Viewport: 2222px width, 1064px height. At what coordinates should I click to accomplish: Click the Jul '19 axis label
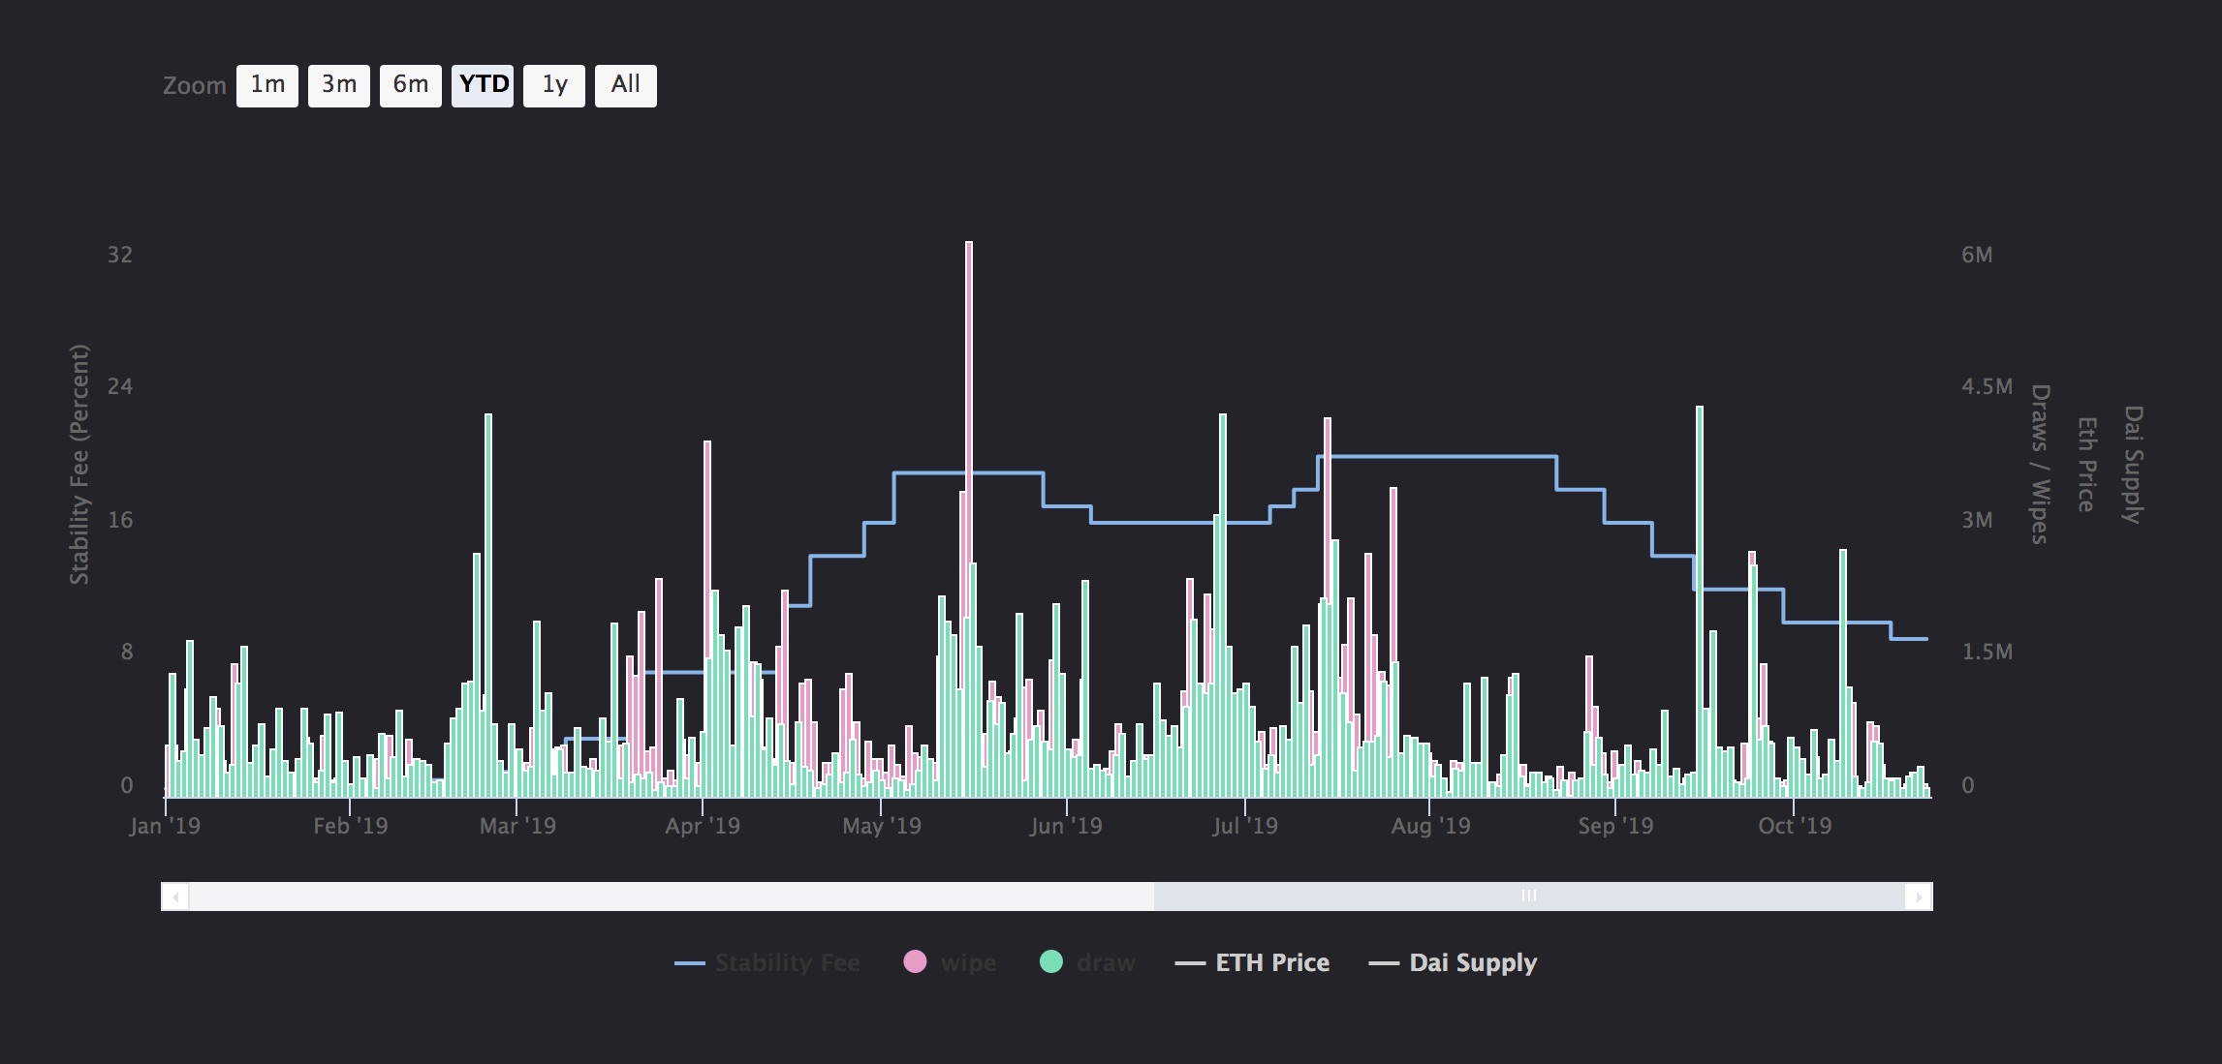coord(1245,826)
